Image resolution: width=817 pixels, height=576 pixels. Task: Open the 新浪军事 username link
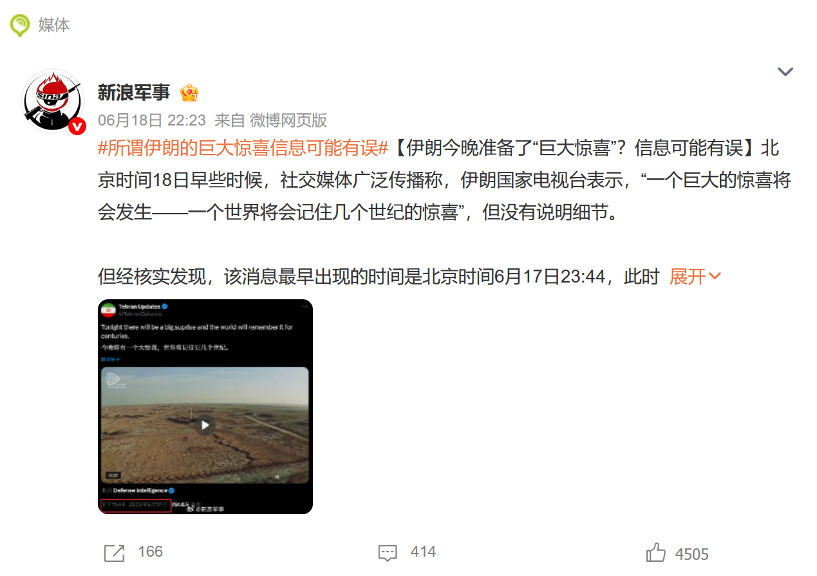tap(134, 93)
